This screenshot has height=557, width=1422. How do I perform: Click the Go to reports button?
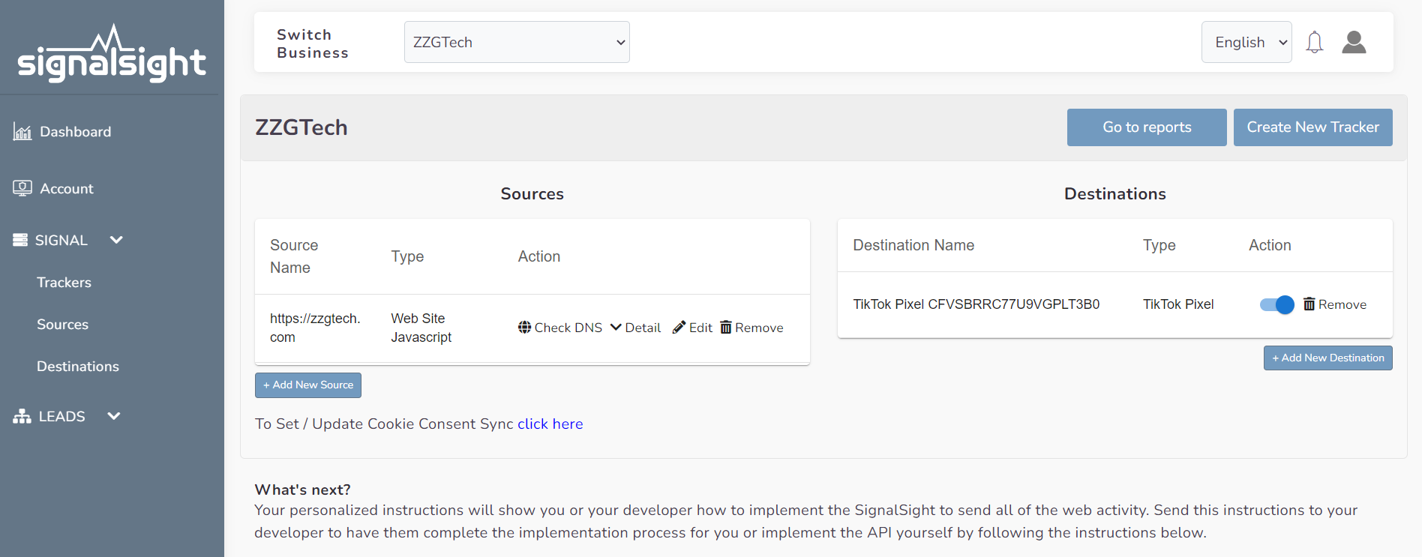pos(1147,127)
